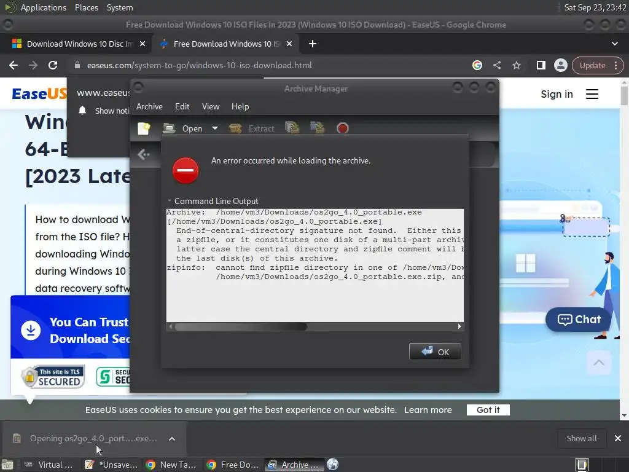Click the add folder toolbar icon
The image size is (629, 472).
318,128
